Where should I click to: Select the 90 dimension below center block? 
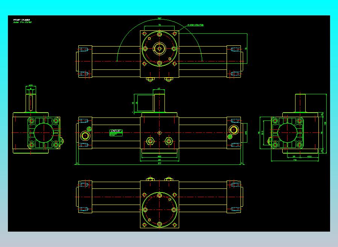[x=160, y=160]
